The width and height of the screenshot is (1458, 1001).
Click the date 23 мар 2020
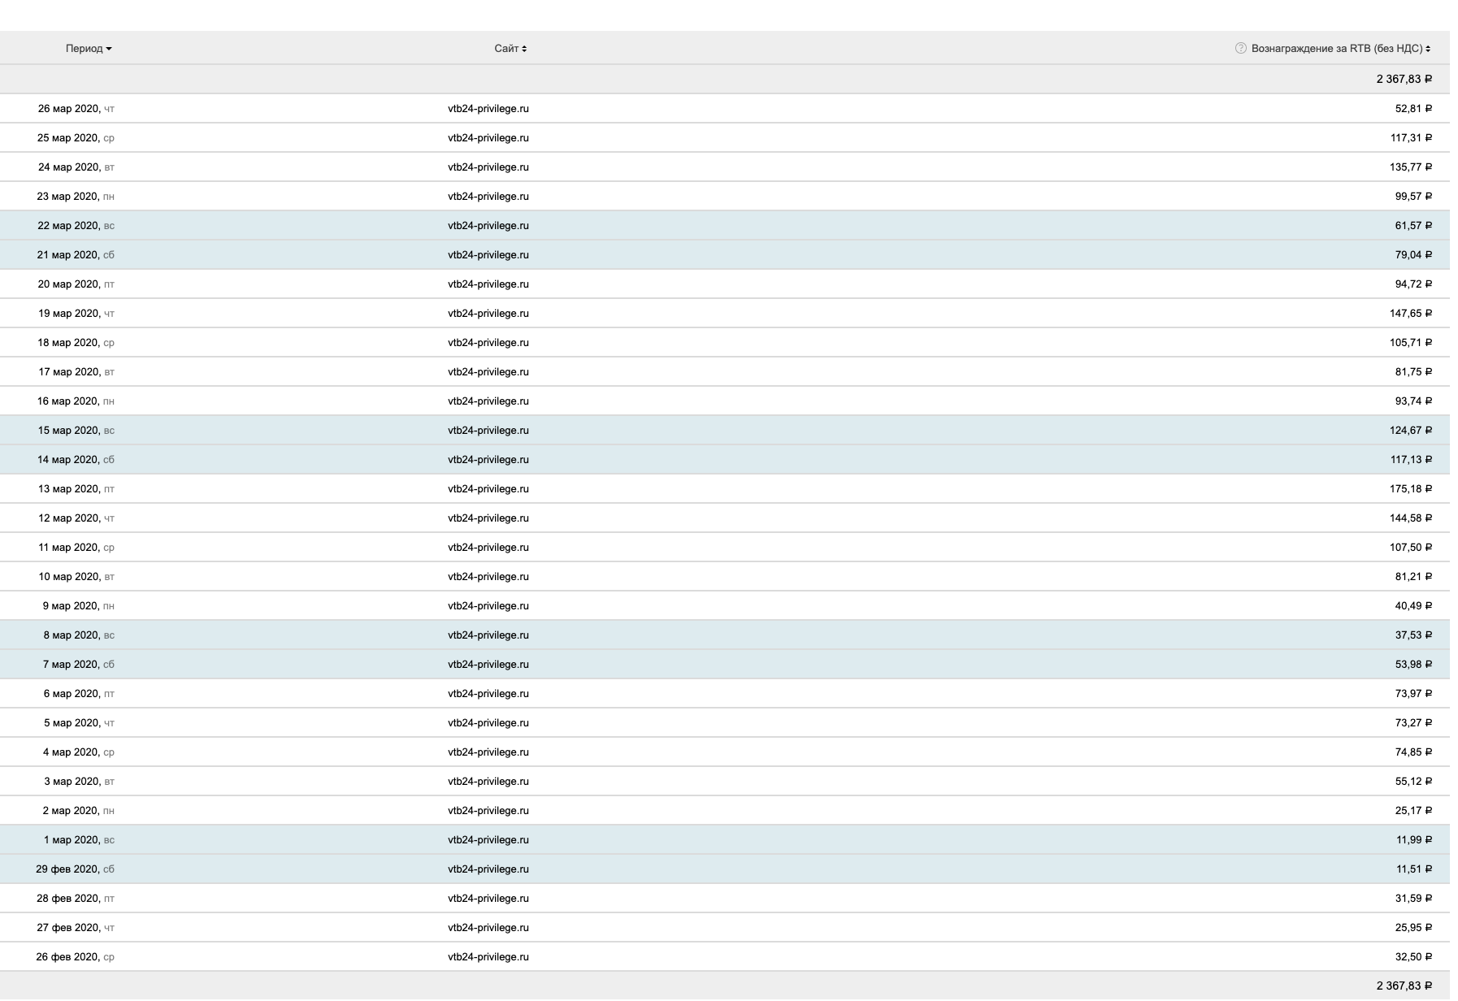click(x=68, y=197)
